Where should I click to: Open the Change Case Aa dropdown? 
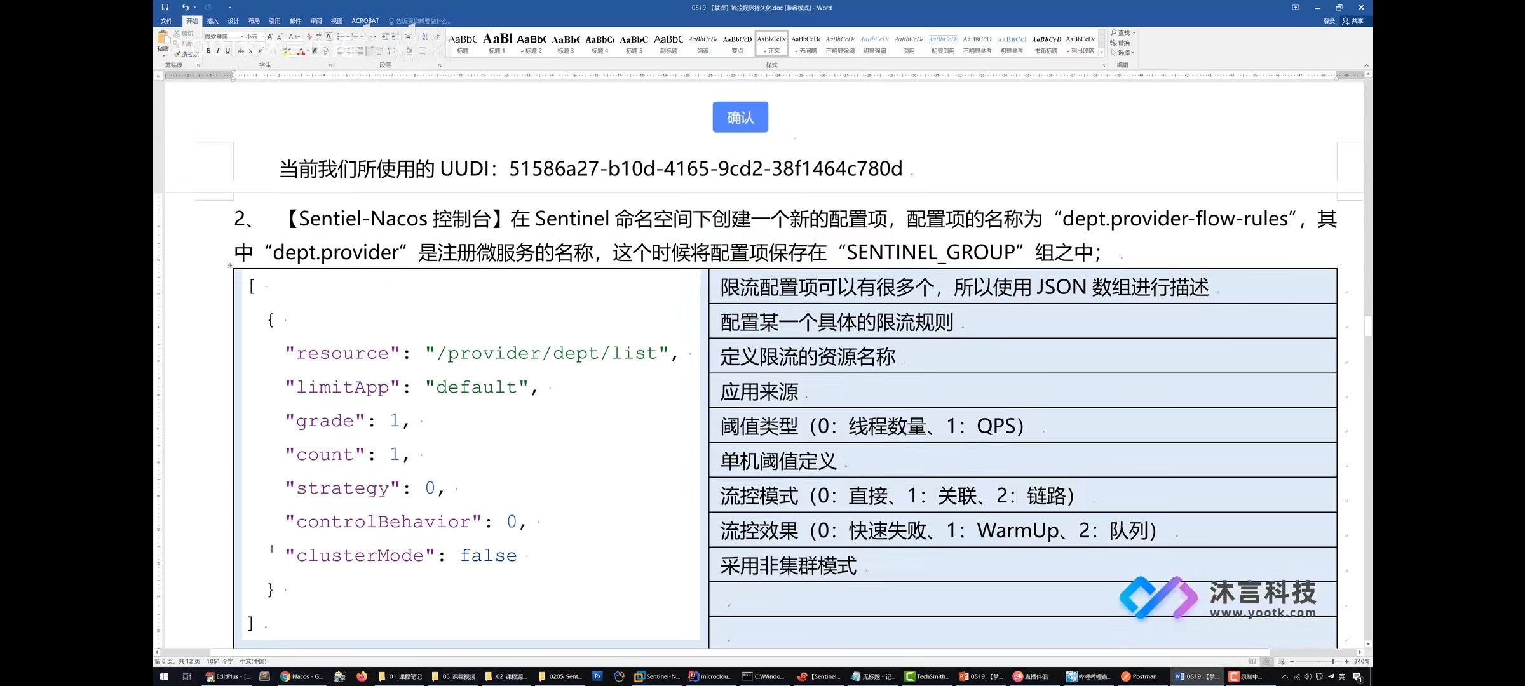[x=294, y=37]
